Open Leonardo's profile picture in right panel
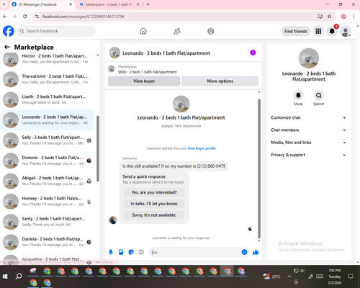The width and height of the screenshot is (360, 288). point(309,58)
